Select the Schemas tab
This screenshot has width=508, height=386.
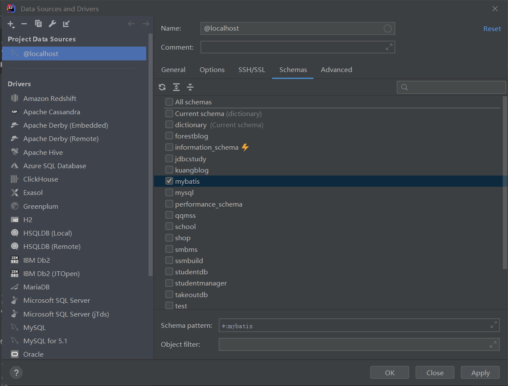(x=293, y=70)
